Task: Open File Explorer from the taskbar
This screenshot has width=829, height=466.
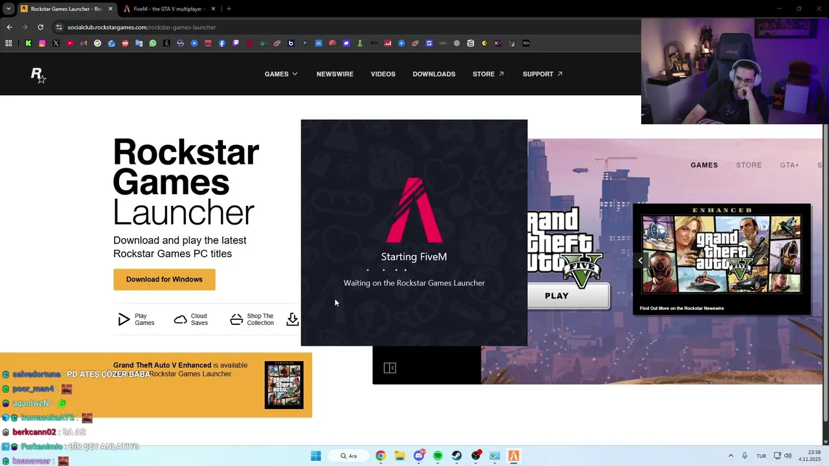Action: pyautogui.click(x=400, y=456)
